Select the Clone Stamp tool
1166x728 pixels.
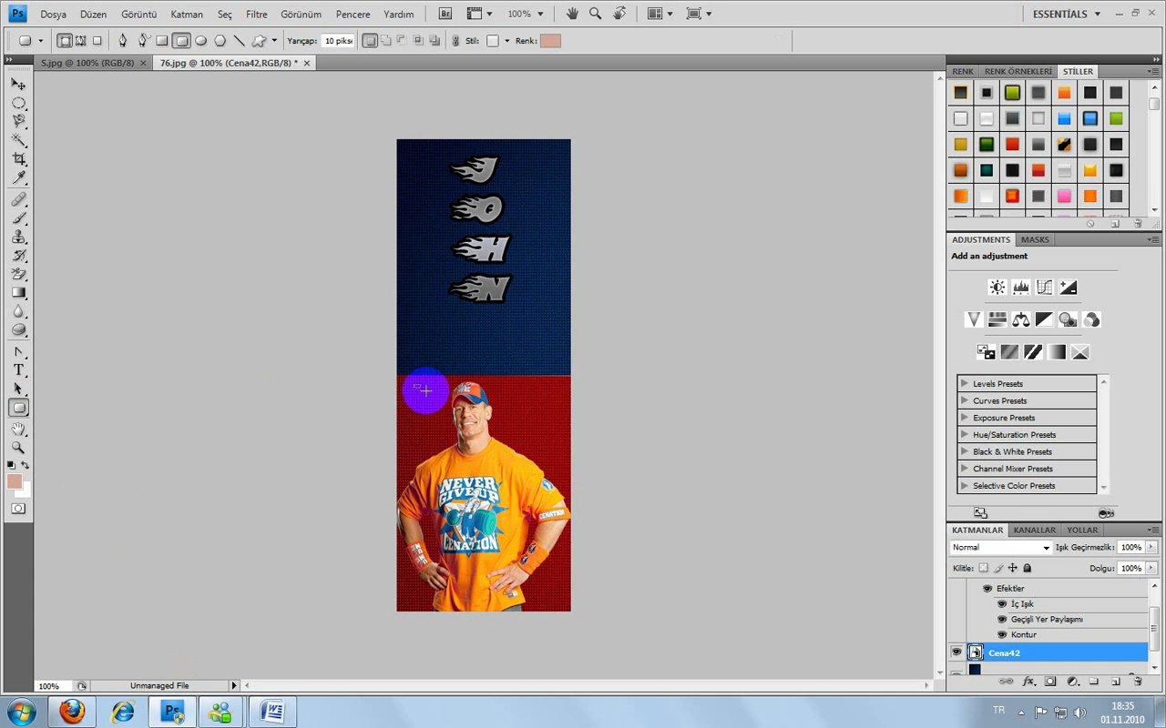18,237
